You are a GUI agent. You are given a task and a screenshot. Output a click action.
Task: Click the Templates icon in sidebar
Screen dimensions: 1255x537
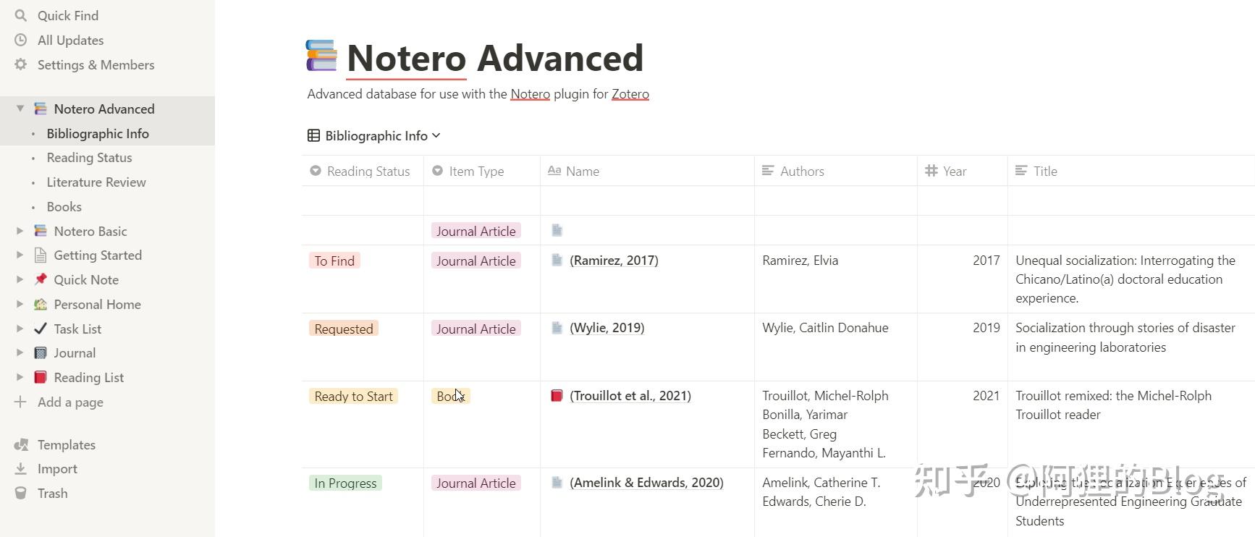(x=20, y=444)
